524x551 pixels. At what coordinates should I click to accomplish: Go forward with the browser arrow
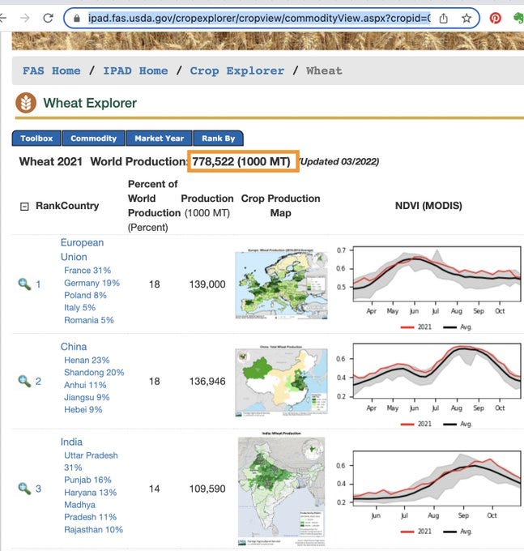coord(25,18)
